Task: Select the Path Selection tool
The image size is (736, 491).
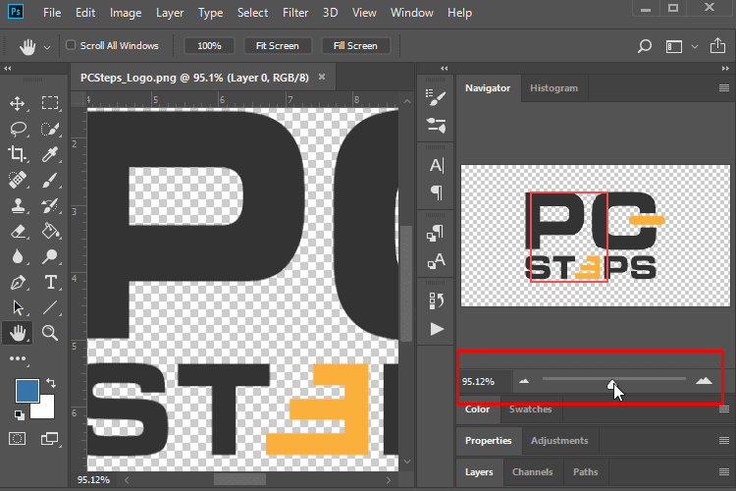Action: (18, 307)
